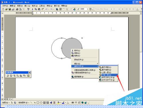Viewport: 143px width, 108px height.
Task: Open the 工具 (Tools) menu
Action: point(42,6)
